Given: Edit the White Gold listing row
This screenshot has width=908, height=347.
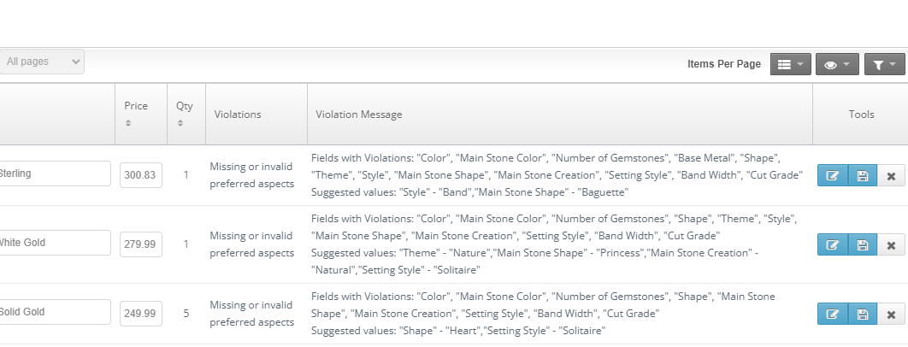Looking at the screenshot, I should pyautogui.click(x=832, y=244).
